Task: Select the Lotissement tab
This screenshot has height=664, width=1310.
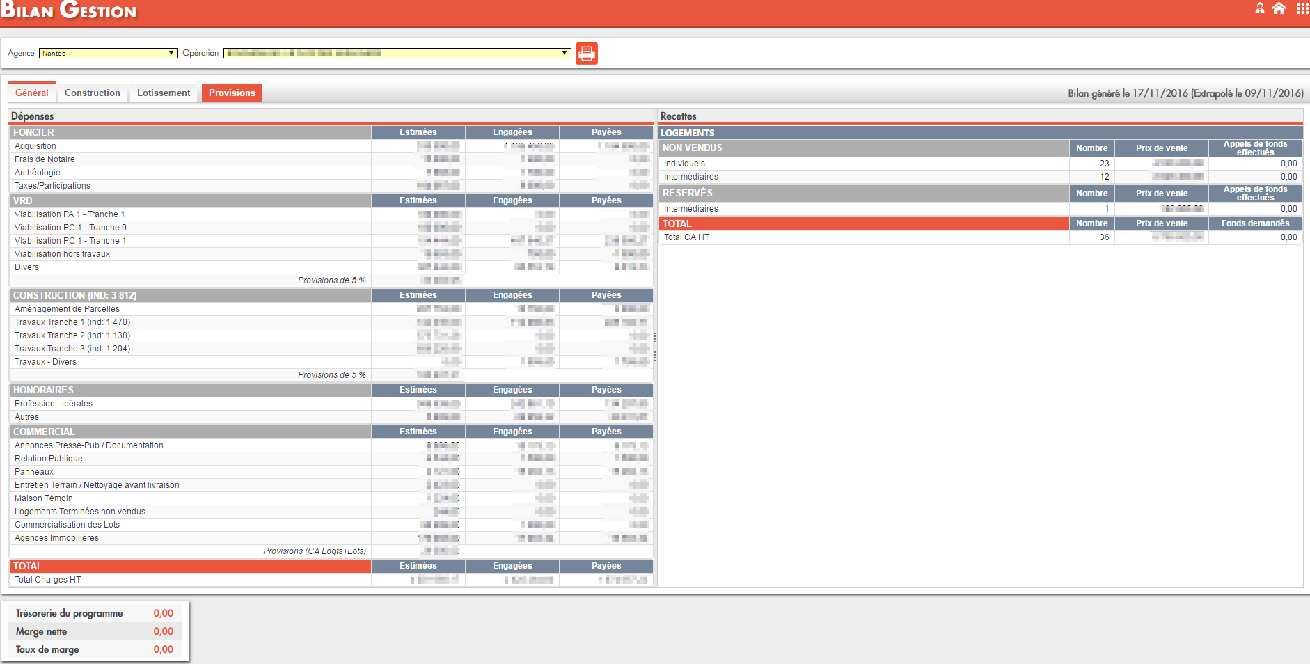Action: coord(164,93)
